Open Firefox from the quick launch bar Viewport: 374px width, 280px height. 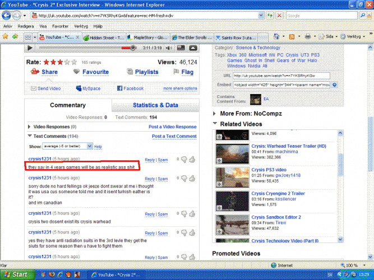52,275
